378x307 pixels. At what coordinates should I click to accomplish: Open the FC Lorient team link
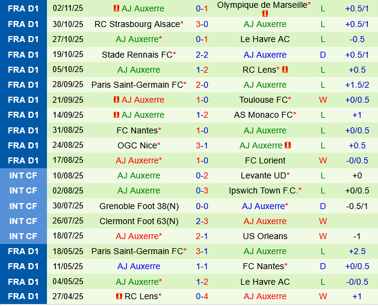[265, 160]
